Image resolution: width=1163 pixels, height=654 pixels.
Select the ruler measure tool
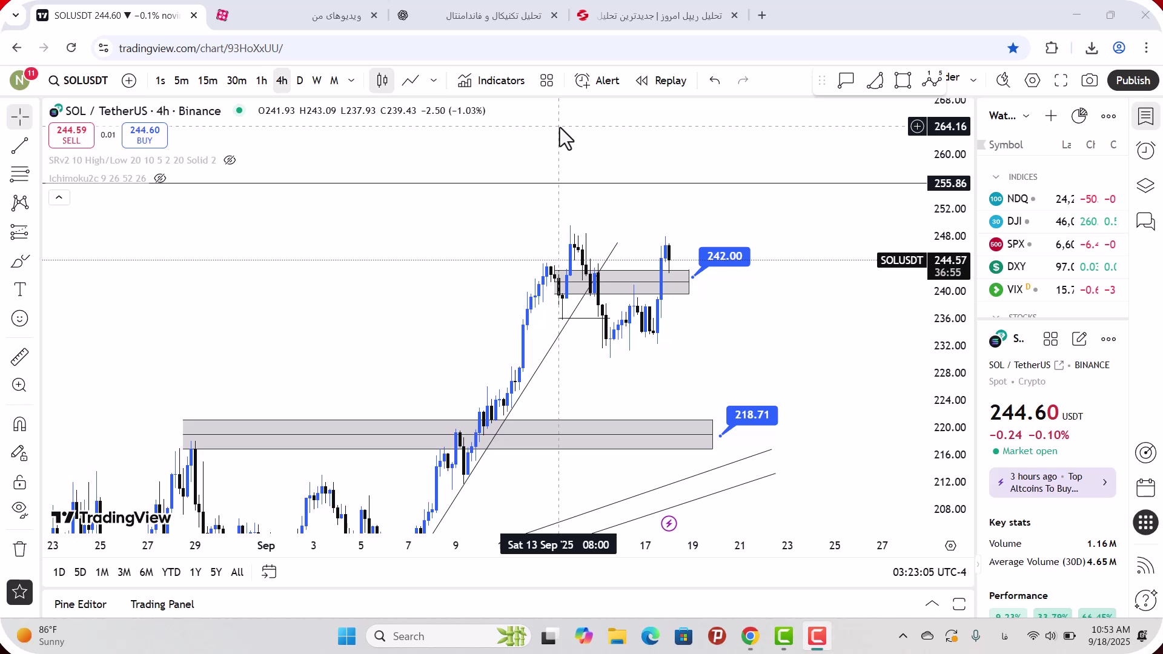pyautogui.click(x=20, y=357)
